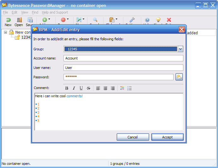This screenshot has width=218, height=168.
Task: Toggle underline formatting in comment toolbar
Action: (81, 88)
